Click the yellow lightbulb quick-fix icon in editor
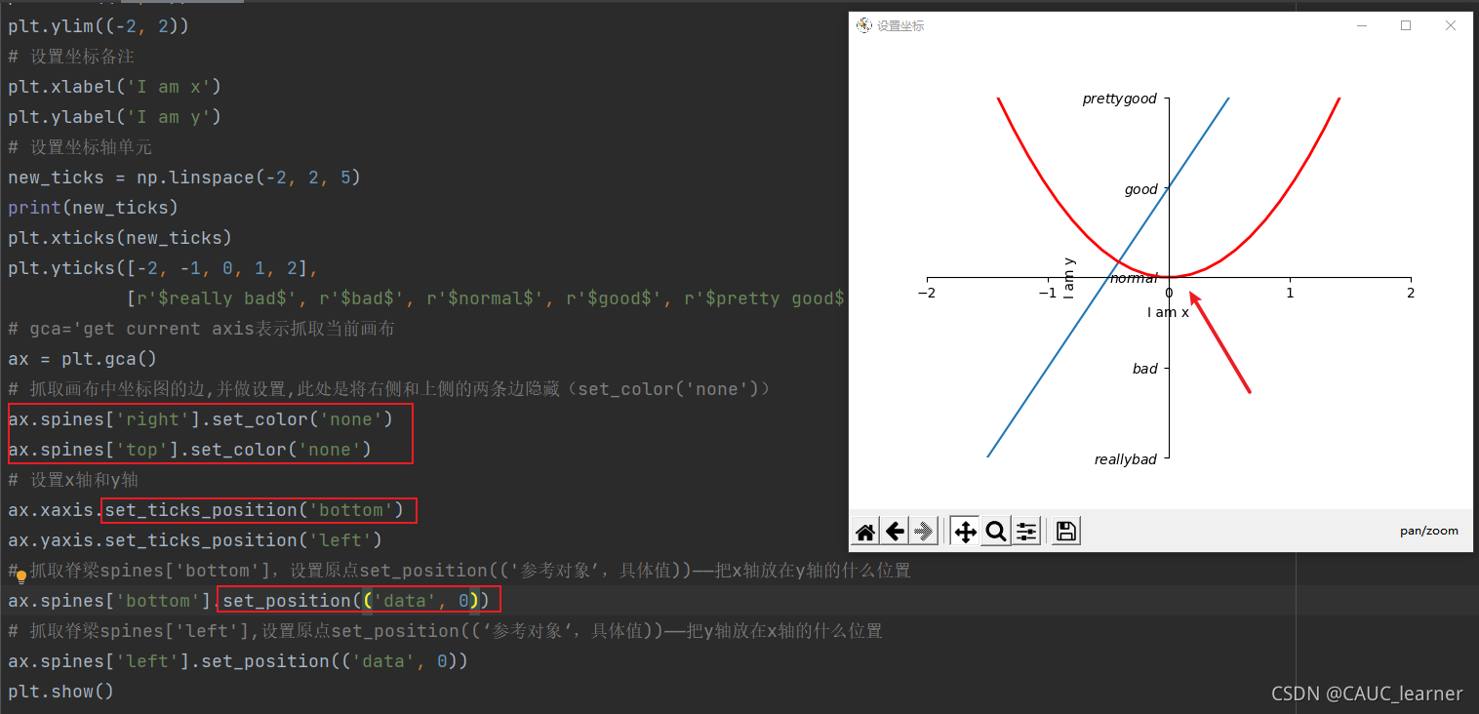Image resolution: width=1479 pixels, height=714 pixels. coord(21,577)
